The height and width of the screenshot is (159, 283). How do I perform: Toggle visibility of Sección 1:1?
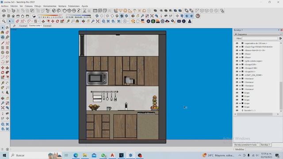237,110
